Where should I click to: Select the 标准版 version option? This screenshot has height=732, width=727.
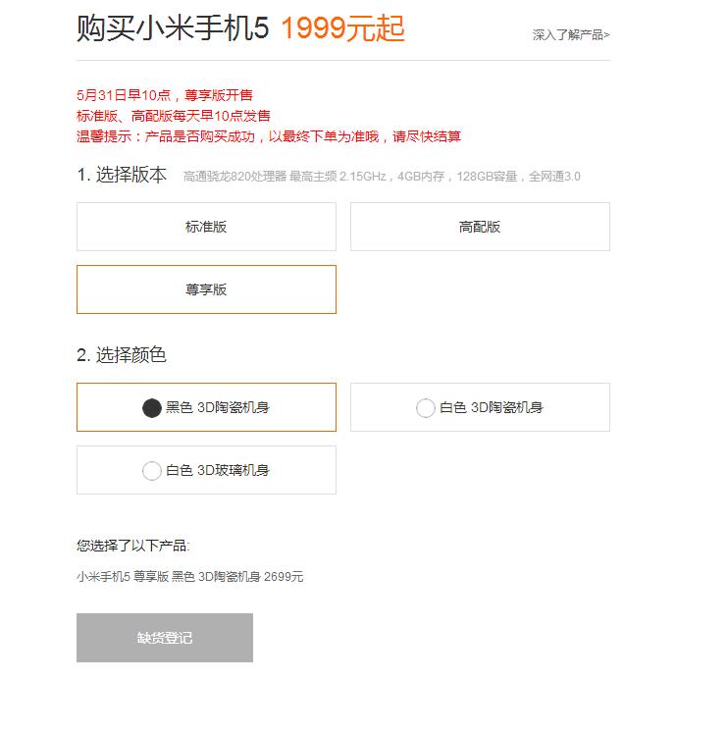click(206, 227)
